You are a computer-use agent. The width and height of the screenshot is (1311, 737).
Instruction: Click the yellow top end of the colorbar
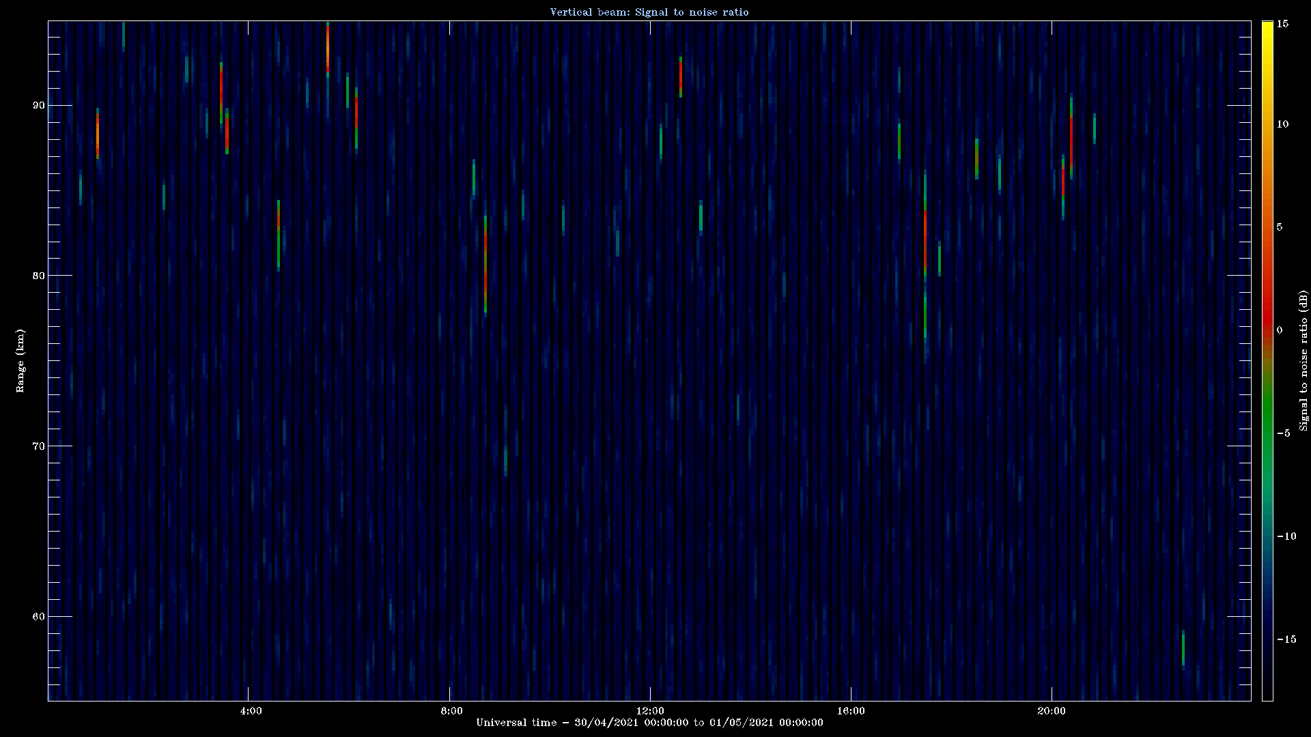[1267, 27]
